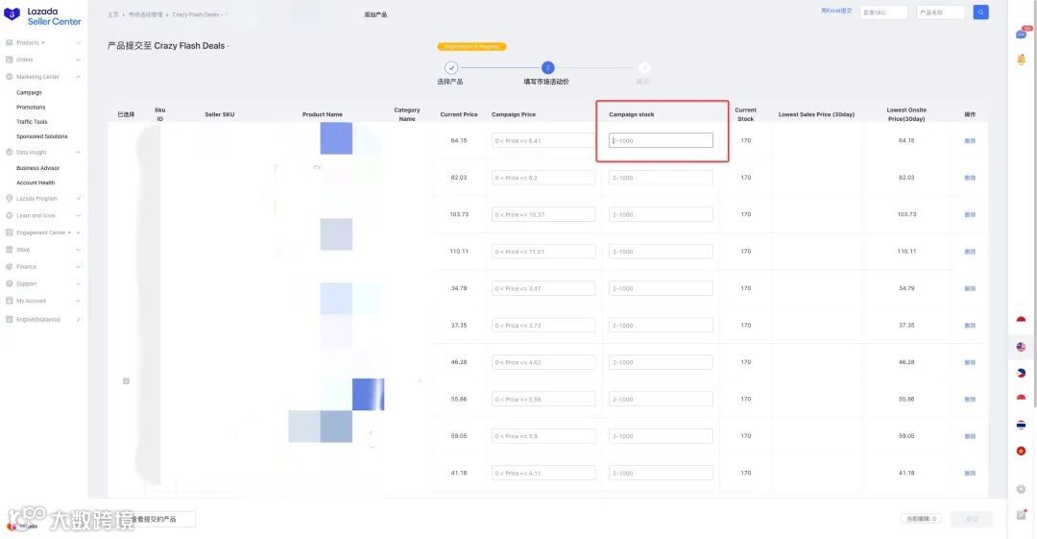Focus the Campaign Price field for 64.15 row
The width and height of the screenshot is (1037, 539).
click(543, 140)
